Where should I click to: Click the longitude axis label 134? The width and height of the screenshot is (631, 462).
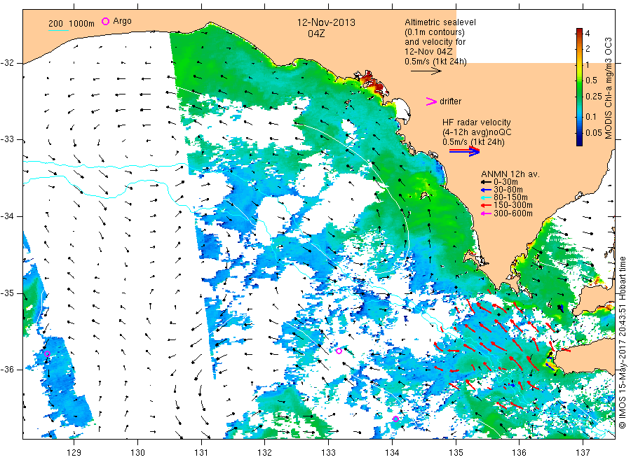pos(392,453)
